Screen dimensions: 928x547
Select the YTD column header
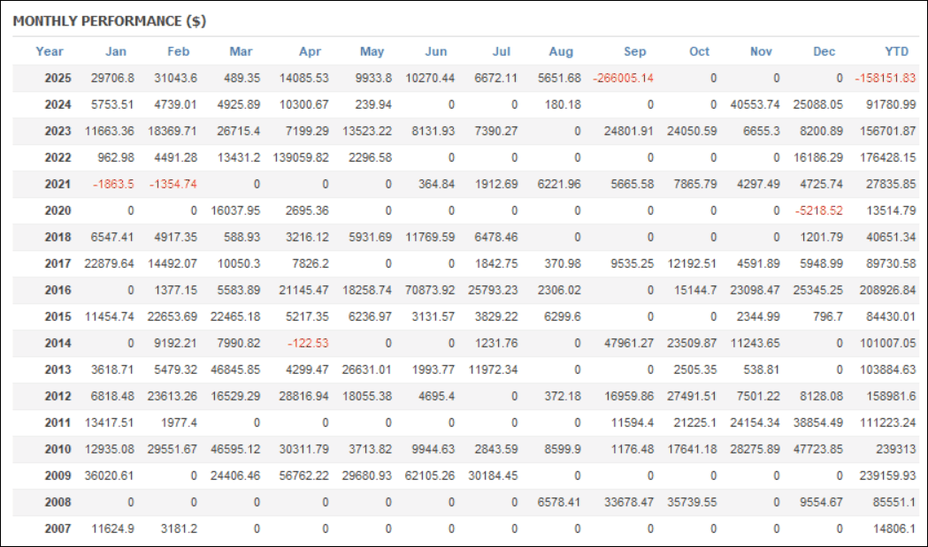coord(897,51)
